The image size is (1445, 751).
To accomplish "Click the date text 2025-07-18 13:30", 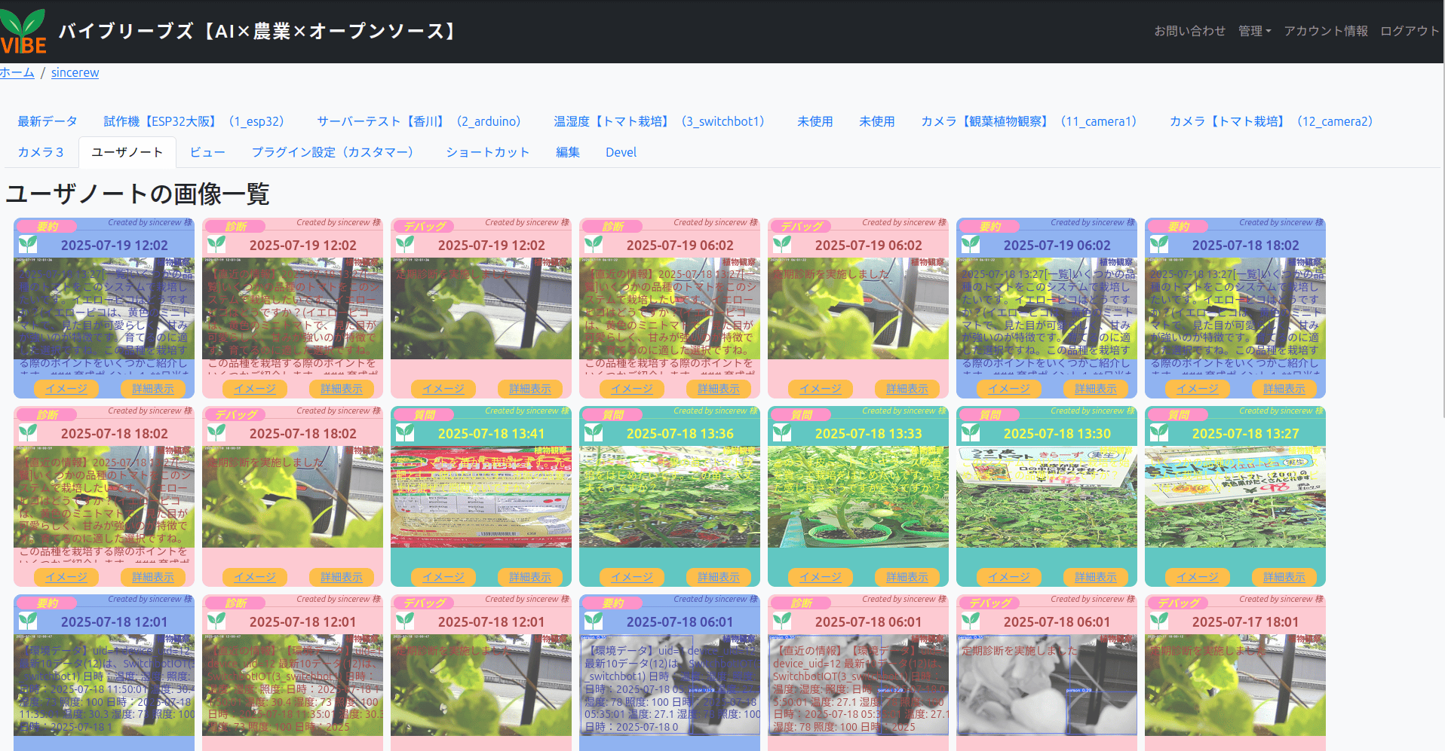I will pos(1057,433).
